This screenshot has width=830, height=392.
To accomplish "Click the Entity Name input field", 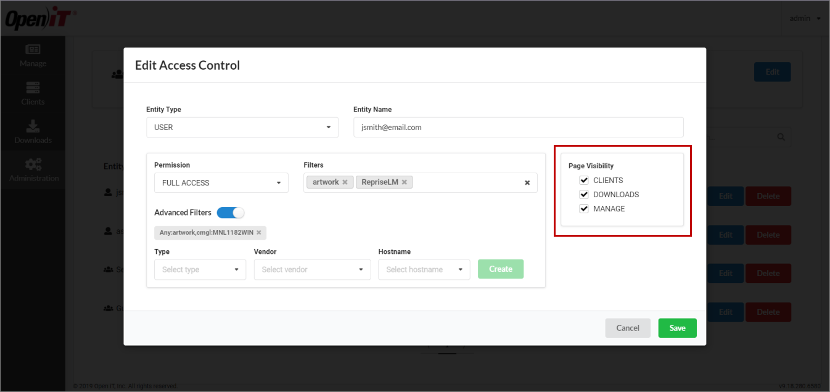I will (x=518, y=128).
